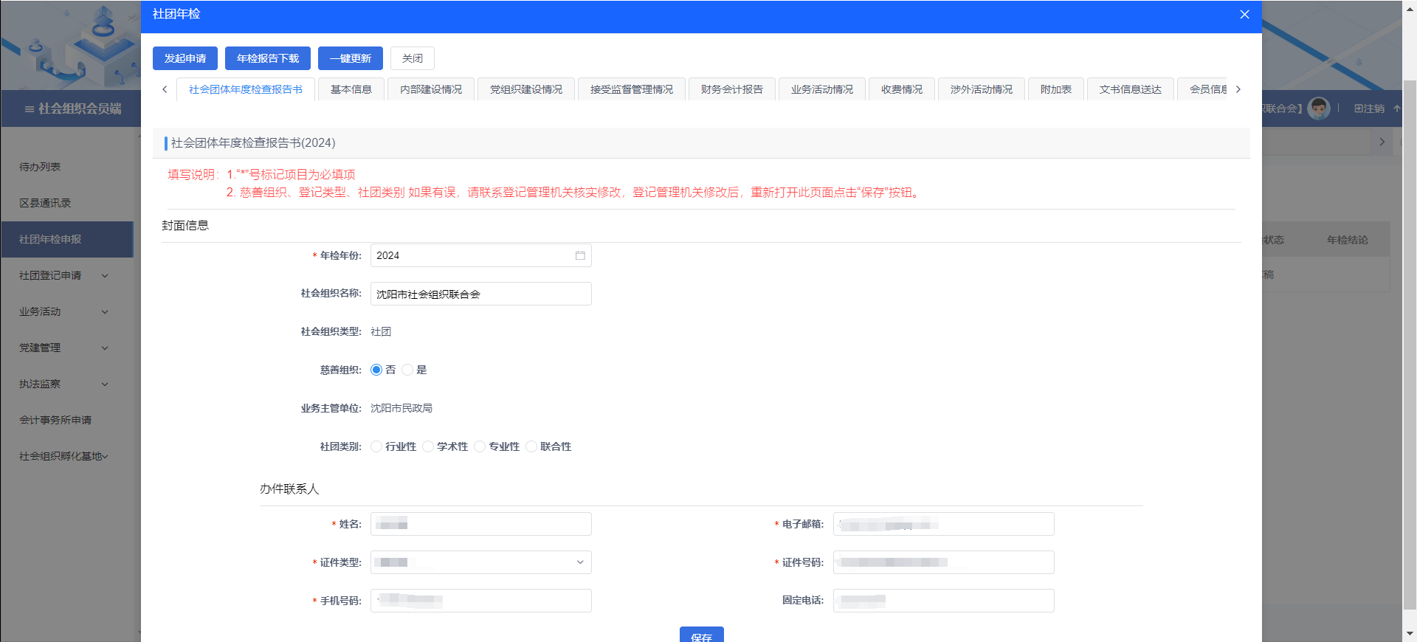1417x642 pixels.
Task: Choose 行业性 as 社团类别
Action: [x=376, y=446]
